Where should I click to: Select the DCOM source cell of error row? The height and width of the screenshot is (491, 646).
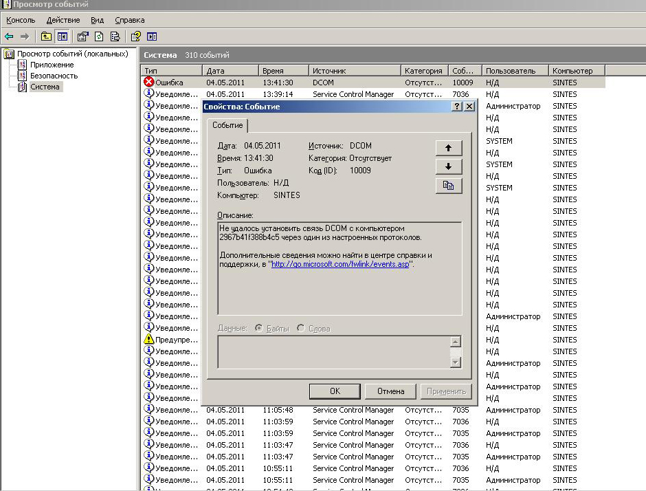[323, 83]
